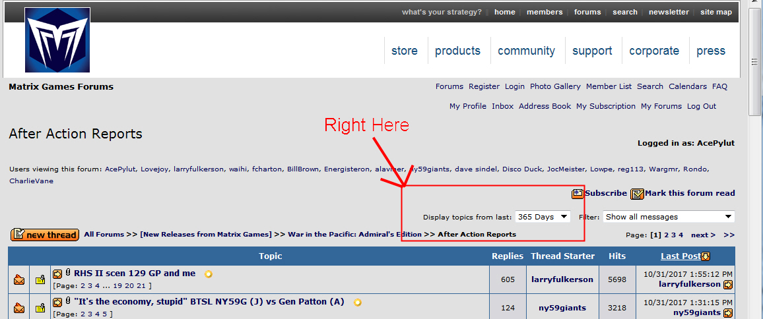This screenshot has height=319, width=763.
Task: Click the >> last page link
Action: [729, 235]
